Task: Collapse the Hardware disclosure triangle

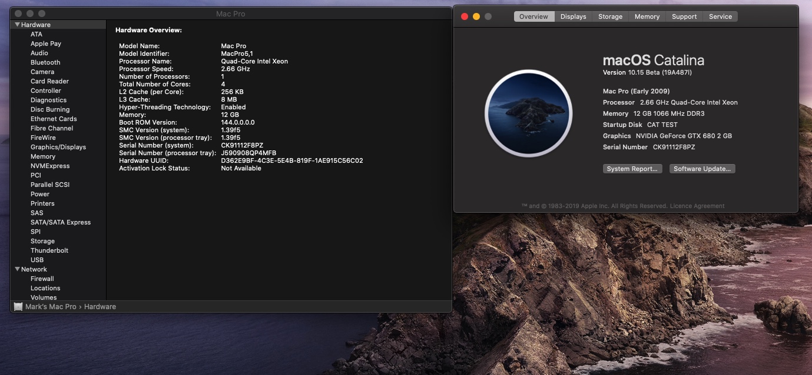Action: pos(18,25)
